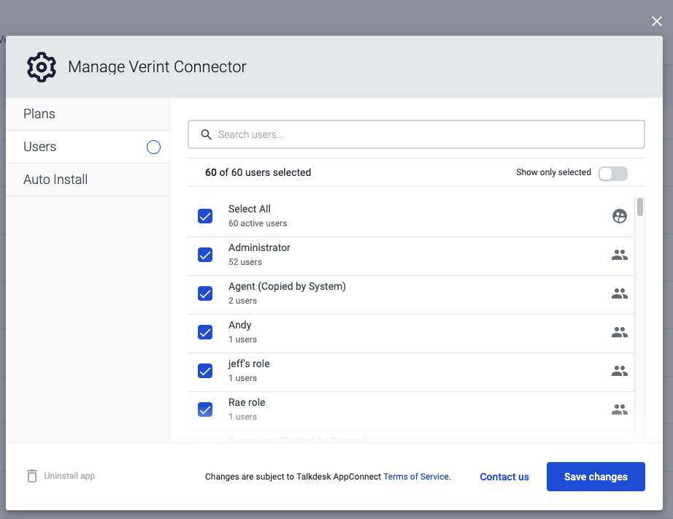This screenshot has width=673, height=519.
Task: Click the '52 users' count text
Action: pos(245,262)
